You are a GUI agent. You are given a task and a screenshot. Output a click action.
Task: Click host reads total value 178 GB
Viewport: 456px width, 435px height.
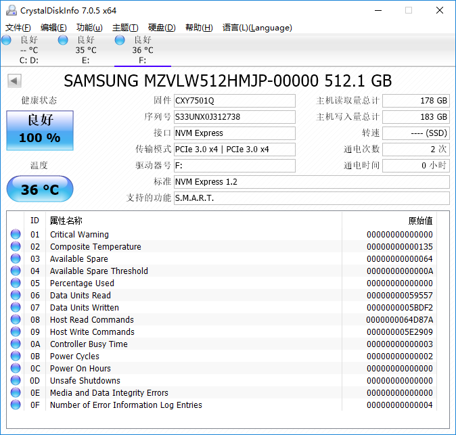click(416, 101)
